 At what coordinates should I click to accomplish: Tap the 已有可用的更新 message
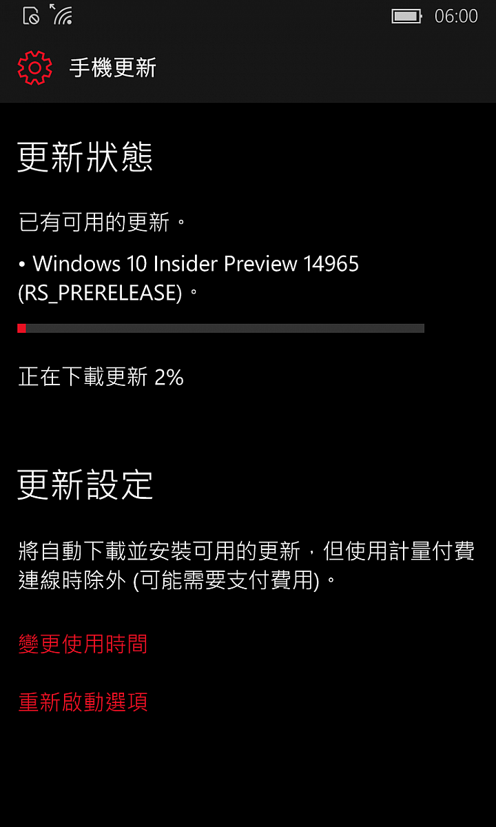coord(102,222)
